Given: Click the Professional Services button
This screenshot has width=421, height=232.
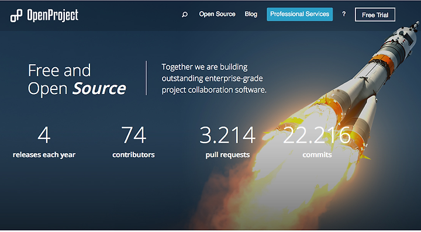Looking at the screenshot, I should [x=299, y=14].
